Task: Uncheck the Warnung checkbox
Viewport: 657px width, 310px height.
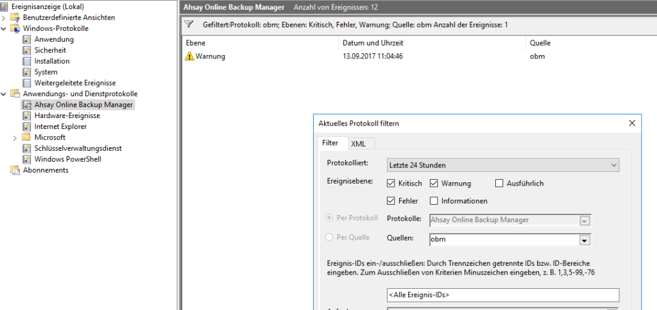Action: pos(434,183)
